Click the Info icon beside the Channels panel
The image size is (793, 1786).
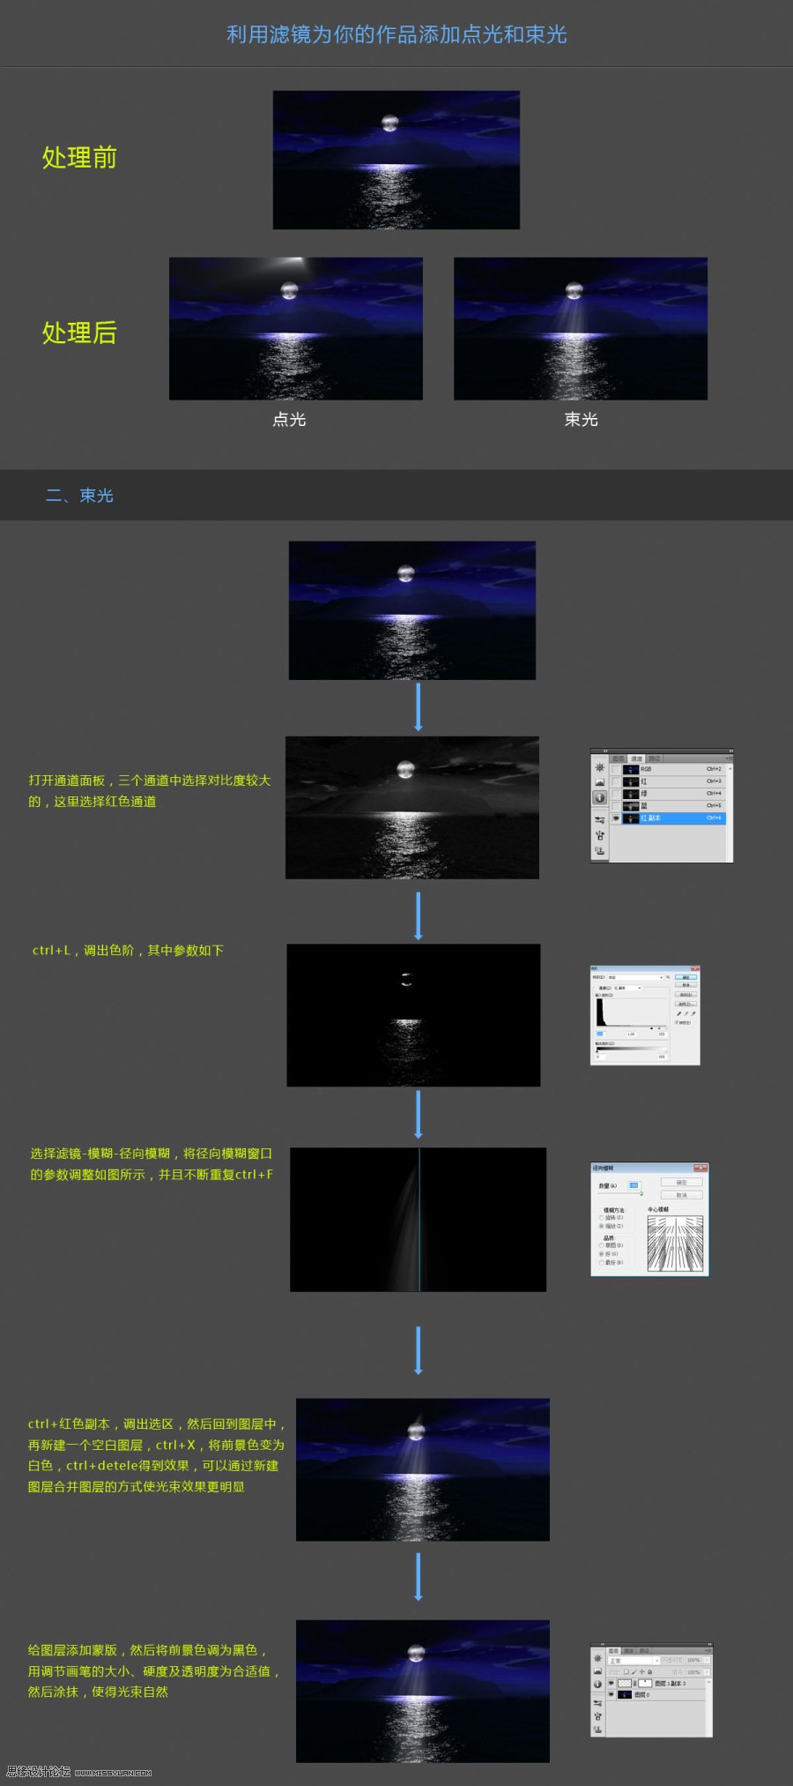(600, 797)
